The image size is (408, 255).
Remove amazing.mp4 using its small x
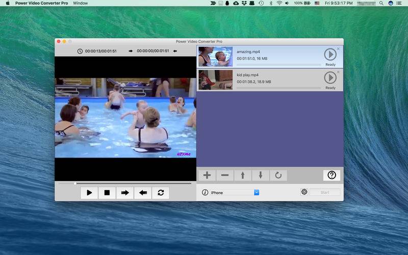click(338, 48)
